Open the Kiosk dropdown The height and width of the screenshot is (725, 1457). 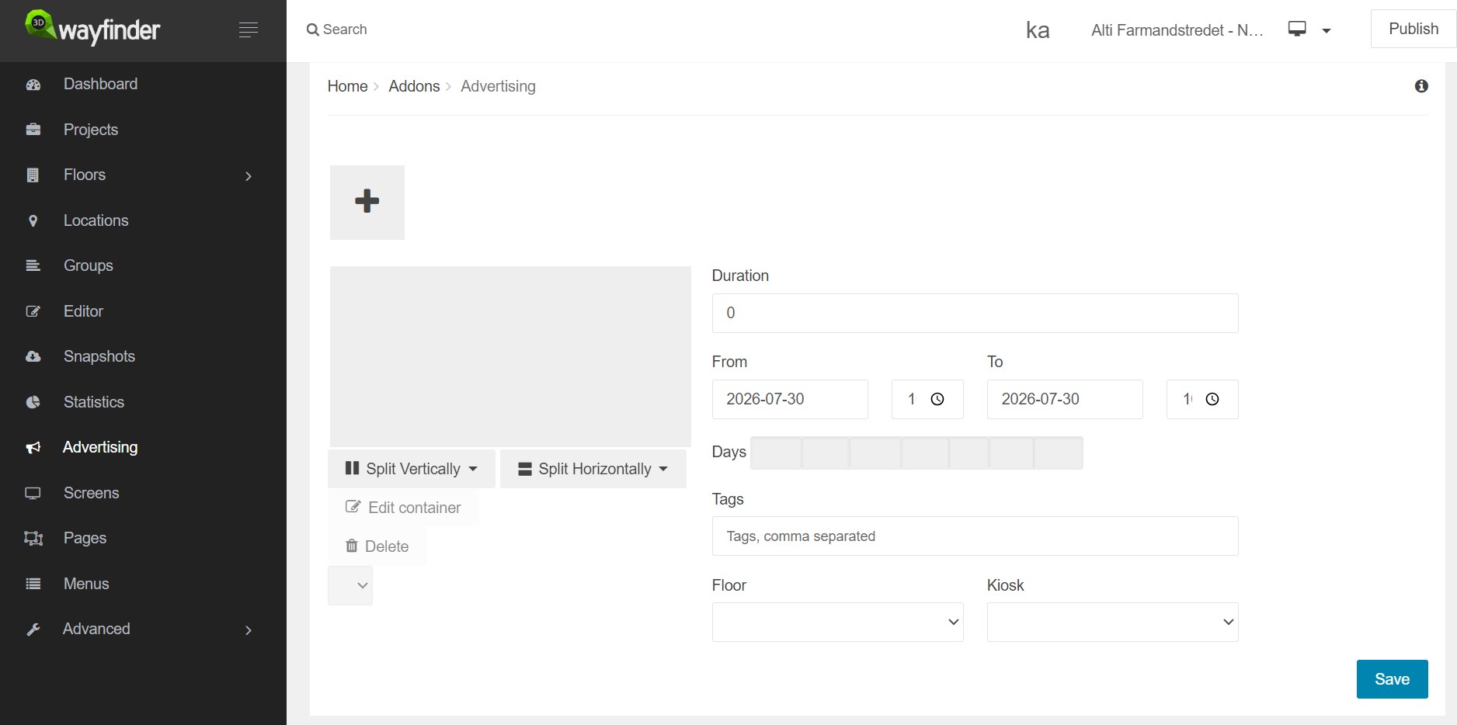(1112, 622)
